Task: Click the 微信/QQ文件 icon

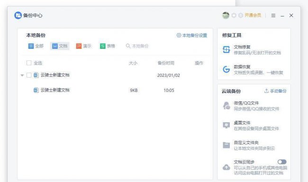Action: [x=226, y=106]
